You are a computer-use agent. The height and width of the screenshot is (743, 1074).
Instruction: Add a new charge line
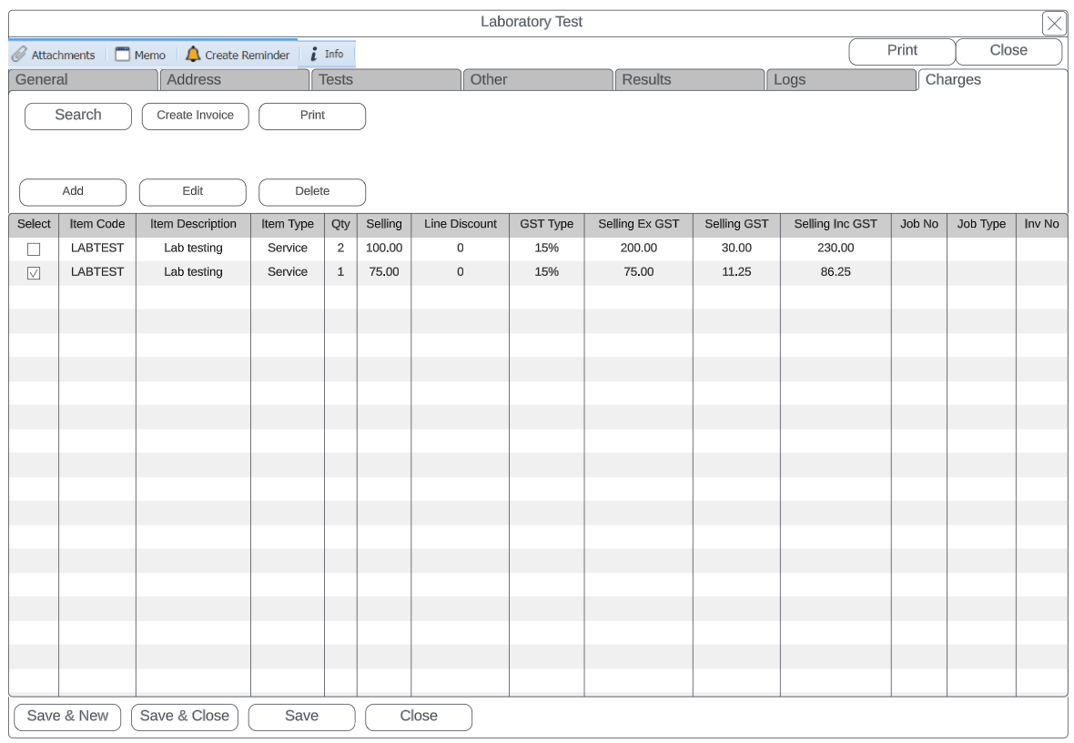click(73, 192)
